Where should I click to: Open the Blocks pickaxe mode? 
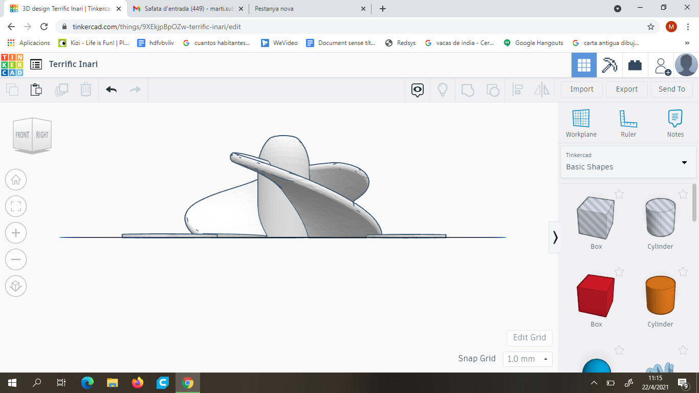tap(609, 65)
